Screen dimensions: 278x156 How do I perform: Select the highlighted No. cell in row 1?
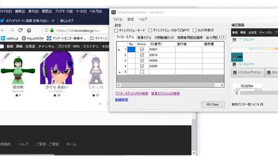[131, 49]
